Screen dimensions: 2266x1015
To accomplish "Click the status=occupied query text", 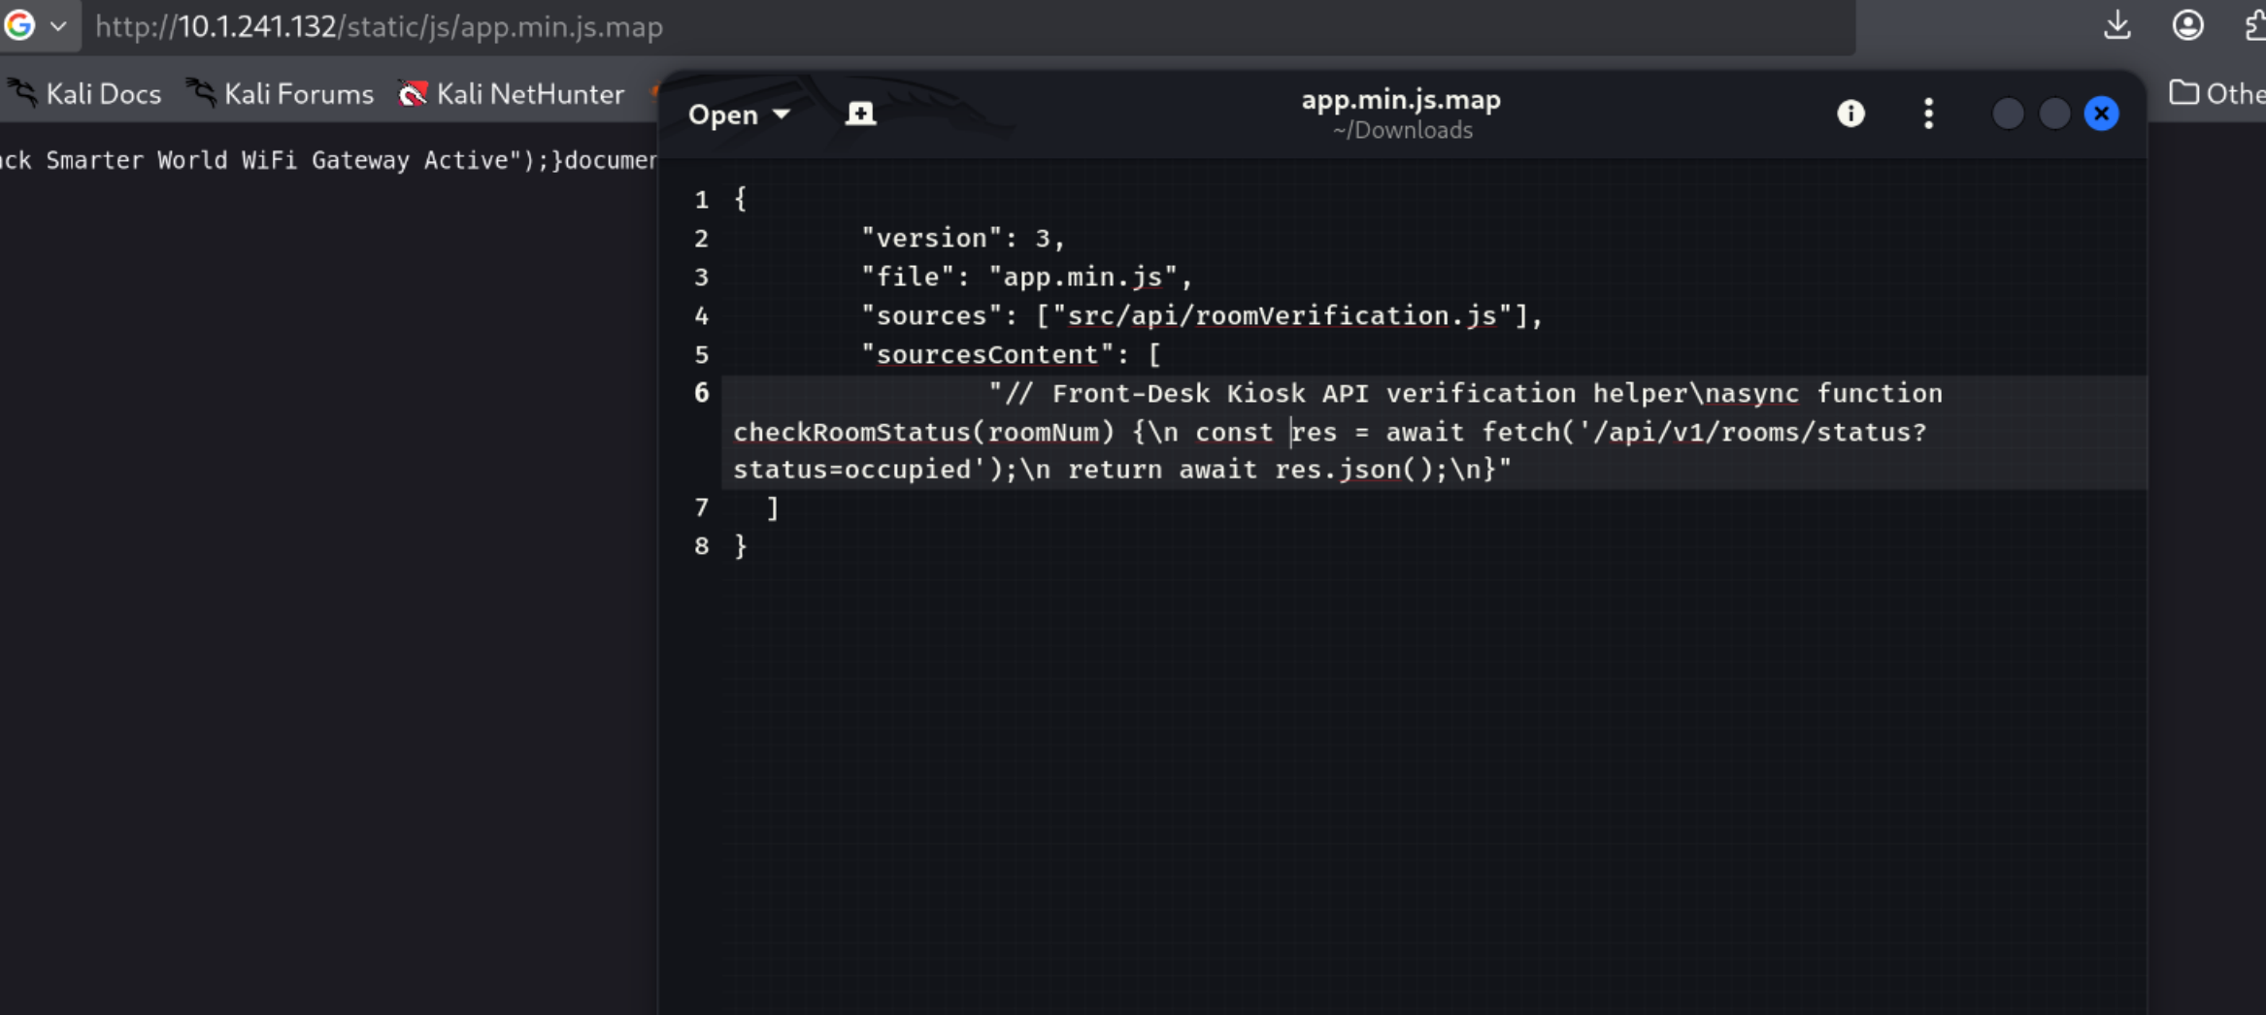I will 852,470.
